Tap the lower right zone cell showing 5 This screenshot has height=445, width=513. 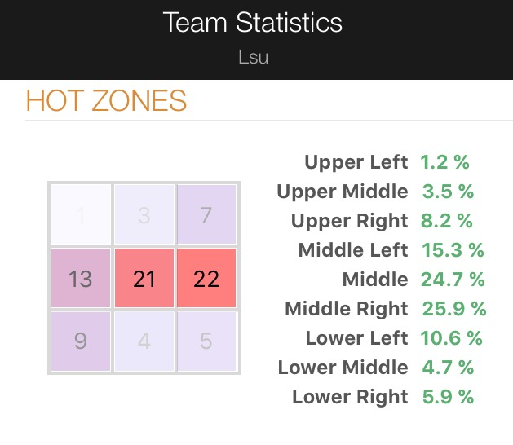[206, 339]
